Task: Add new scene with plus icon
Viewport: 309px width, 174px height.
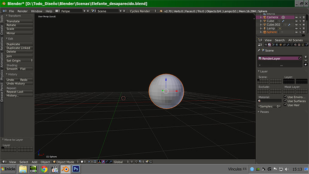Action: pos(121,11)
